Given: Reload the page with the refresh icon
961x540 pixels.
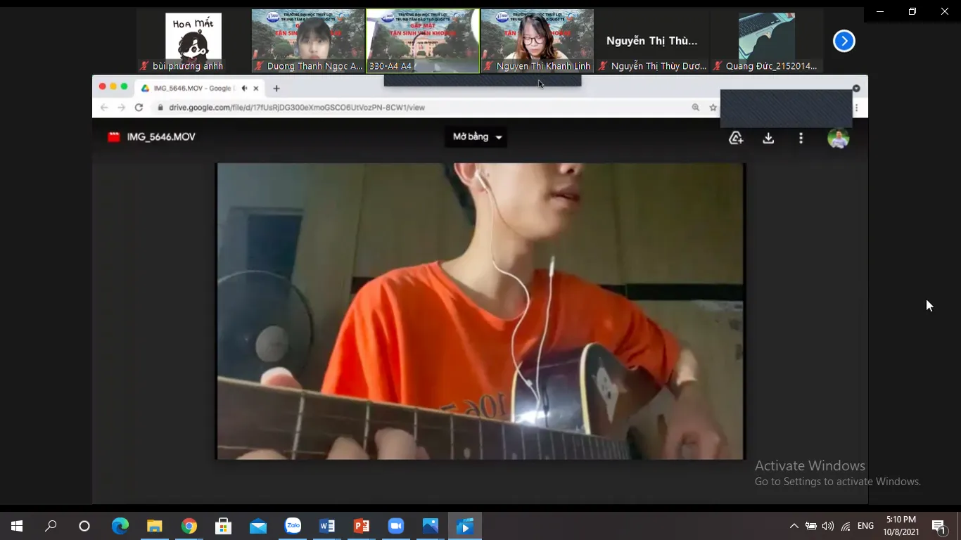Looking at the screenshot, I should point(139,108).
